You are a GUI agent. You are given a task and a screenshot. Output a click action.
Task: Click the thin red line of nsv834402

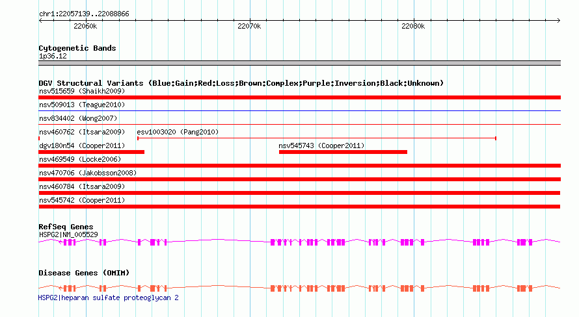299,124
